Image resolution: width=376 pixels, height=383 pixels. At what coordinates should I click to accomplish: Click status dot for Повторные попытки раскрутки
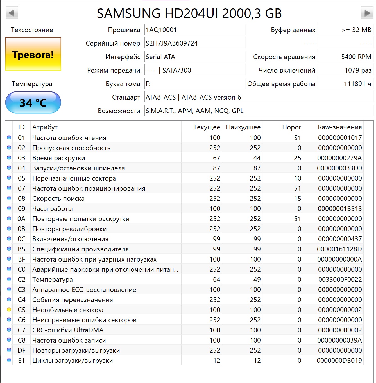click(x=9, y=218)
